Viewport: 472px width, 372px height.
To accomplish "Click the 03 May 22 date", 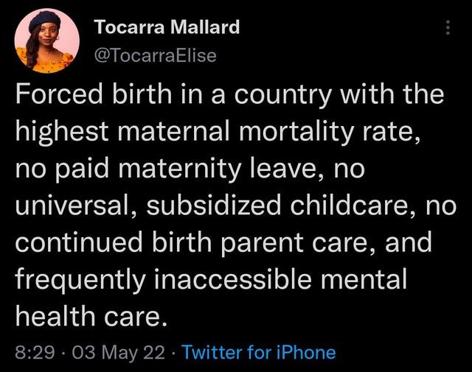I will tap(118, 352).
